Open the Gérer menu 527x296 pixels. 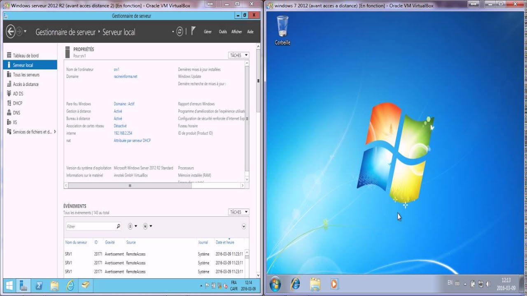(x=208, y=32)
